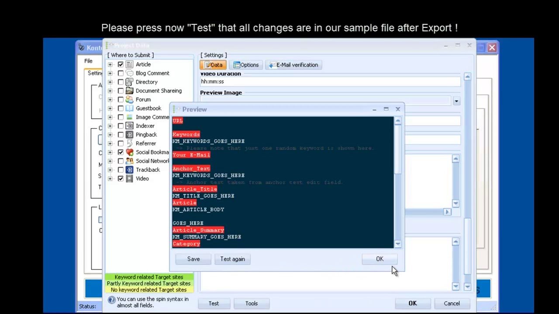The height and width of the screenshot is (314, 559).
Task: Enable the Directory checkbox
Action: click(121, 82)
